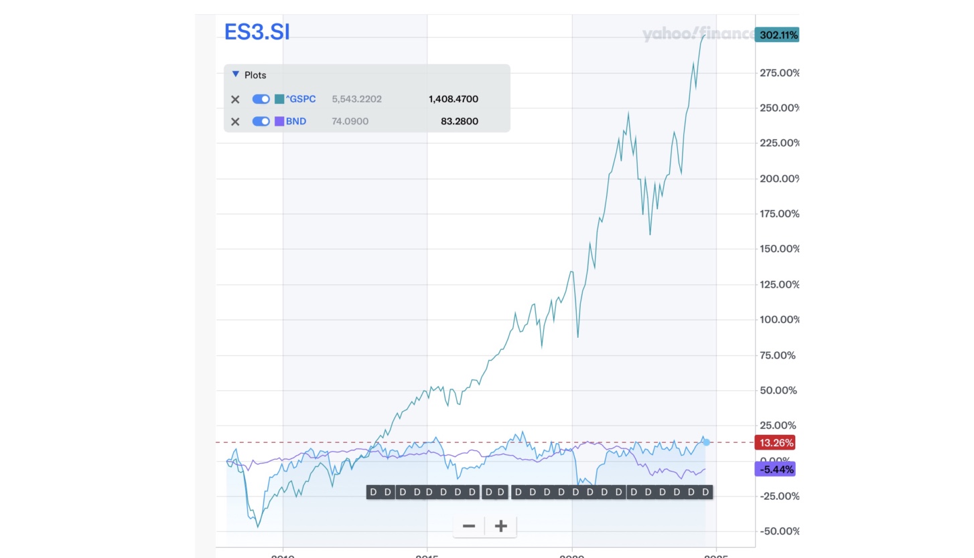Click the BND symbol link
The width and height of the screenshot is (974, 558).
[x=296, y=122]
